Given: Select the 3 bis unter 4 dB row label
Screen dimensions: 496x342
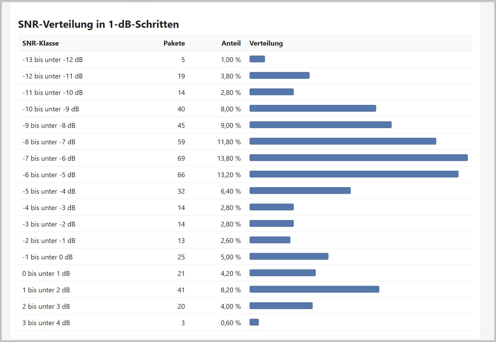Looking at the screenshot, I should (x=46, y=323).
